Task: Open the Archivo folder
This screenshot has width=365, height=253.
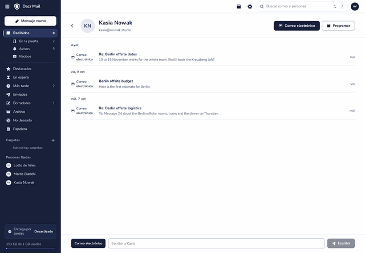Action: (30, 112)
